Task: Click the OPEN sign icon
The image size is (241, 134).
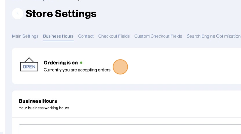Action: coord(29,65)
